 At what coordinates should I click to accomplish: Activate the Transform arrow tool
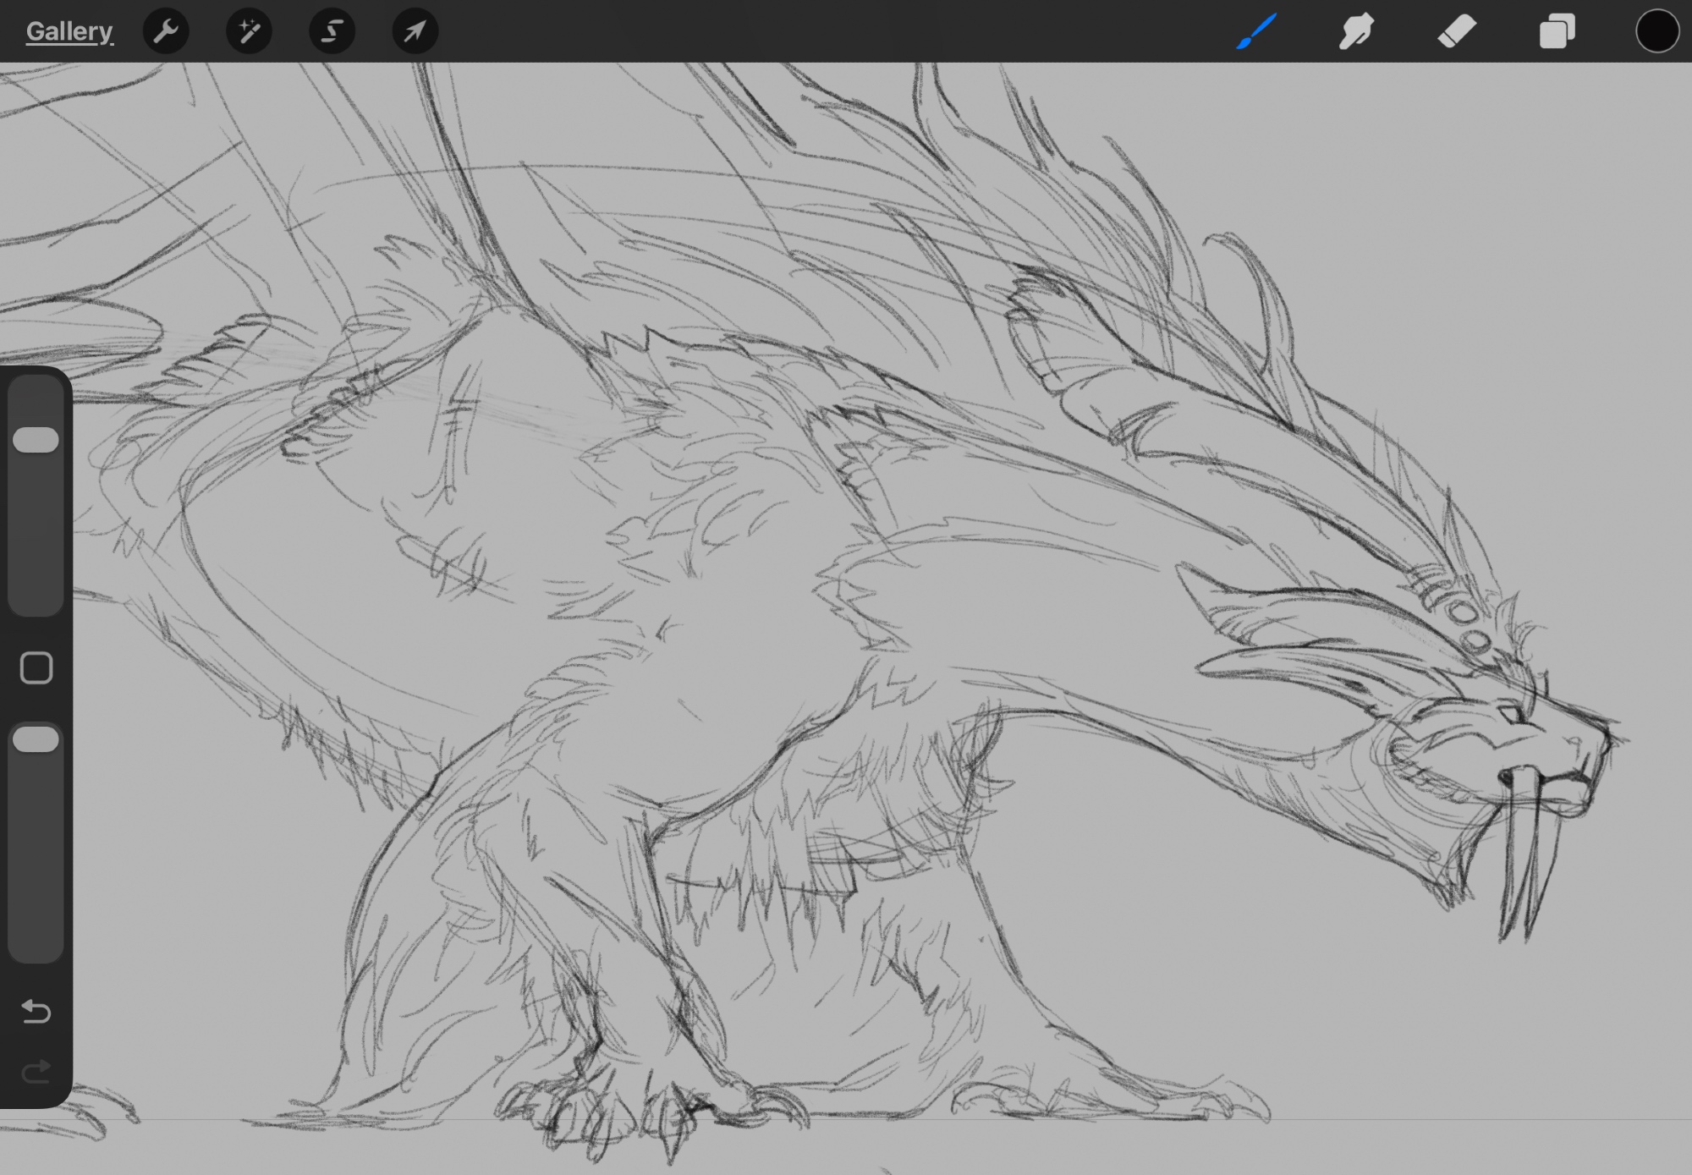pos(415,31)
